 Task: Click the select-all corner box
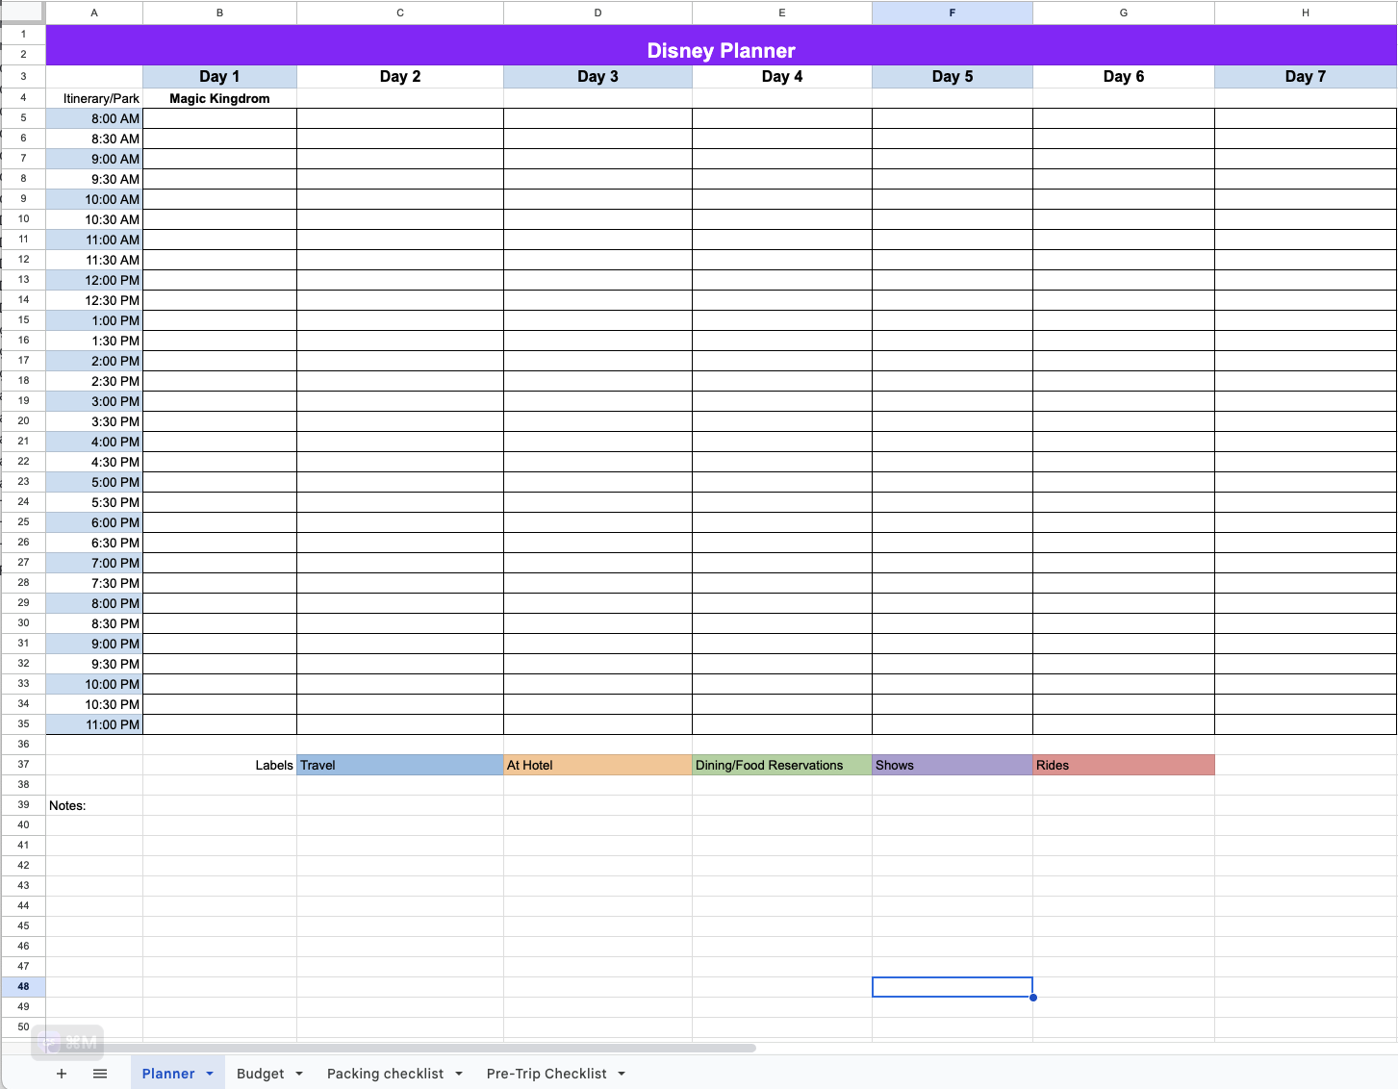tap(23, 13)
